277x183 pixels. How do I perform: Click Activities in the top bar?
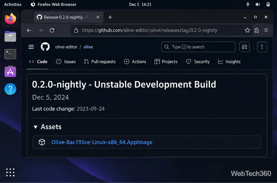click(13, 4)
